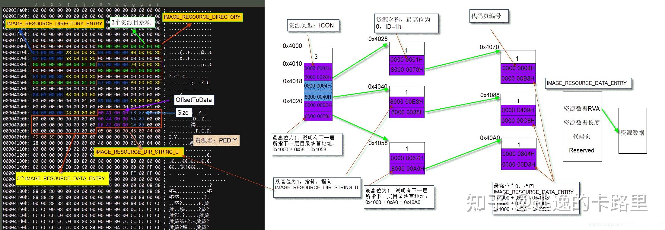Click the IMAGE_RESOURCE_DIRECTORY_ENTRY label
The height and width of the screenshot is (230, 665).
point(55,24)
